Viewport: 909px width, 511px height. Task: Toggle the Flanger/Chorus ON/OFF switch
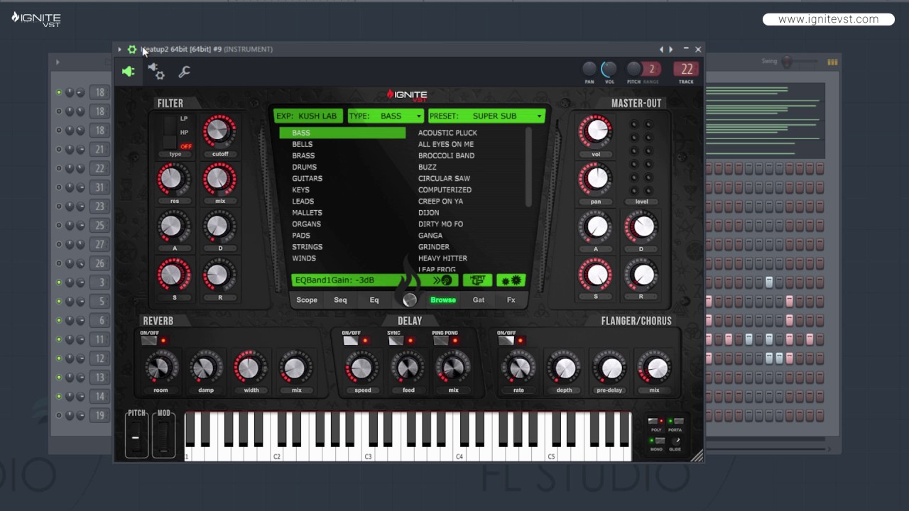(x=506, y=341)
